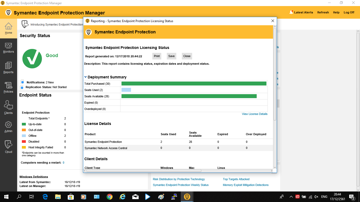
Task: Click the Print button in report
Action: tap(157, 56)
